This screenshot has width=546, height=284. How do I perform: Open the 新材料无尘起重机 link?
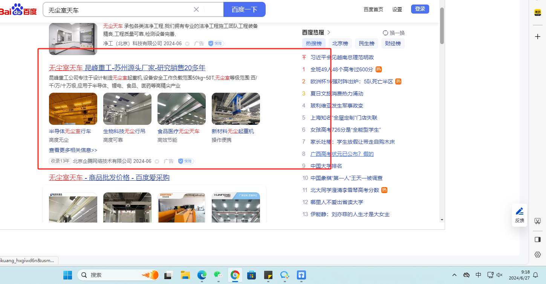(x=233, y=131)
